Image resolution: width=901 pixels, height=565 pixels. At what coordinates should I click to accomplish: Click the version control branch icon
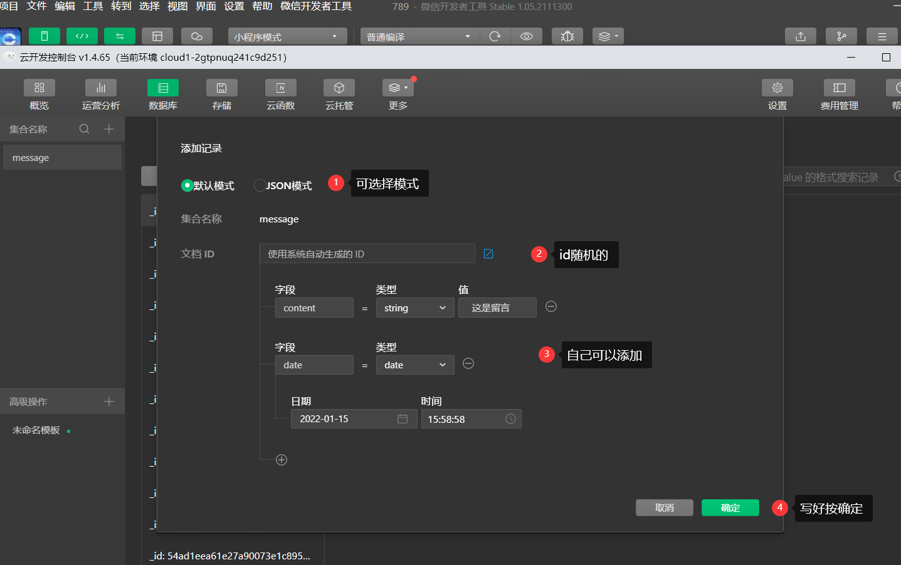point(841,36)
